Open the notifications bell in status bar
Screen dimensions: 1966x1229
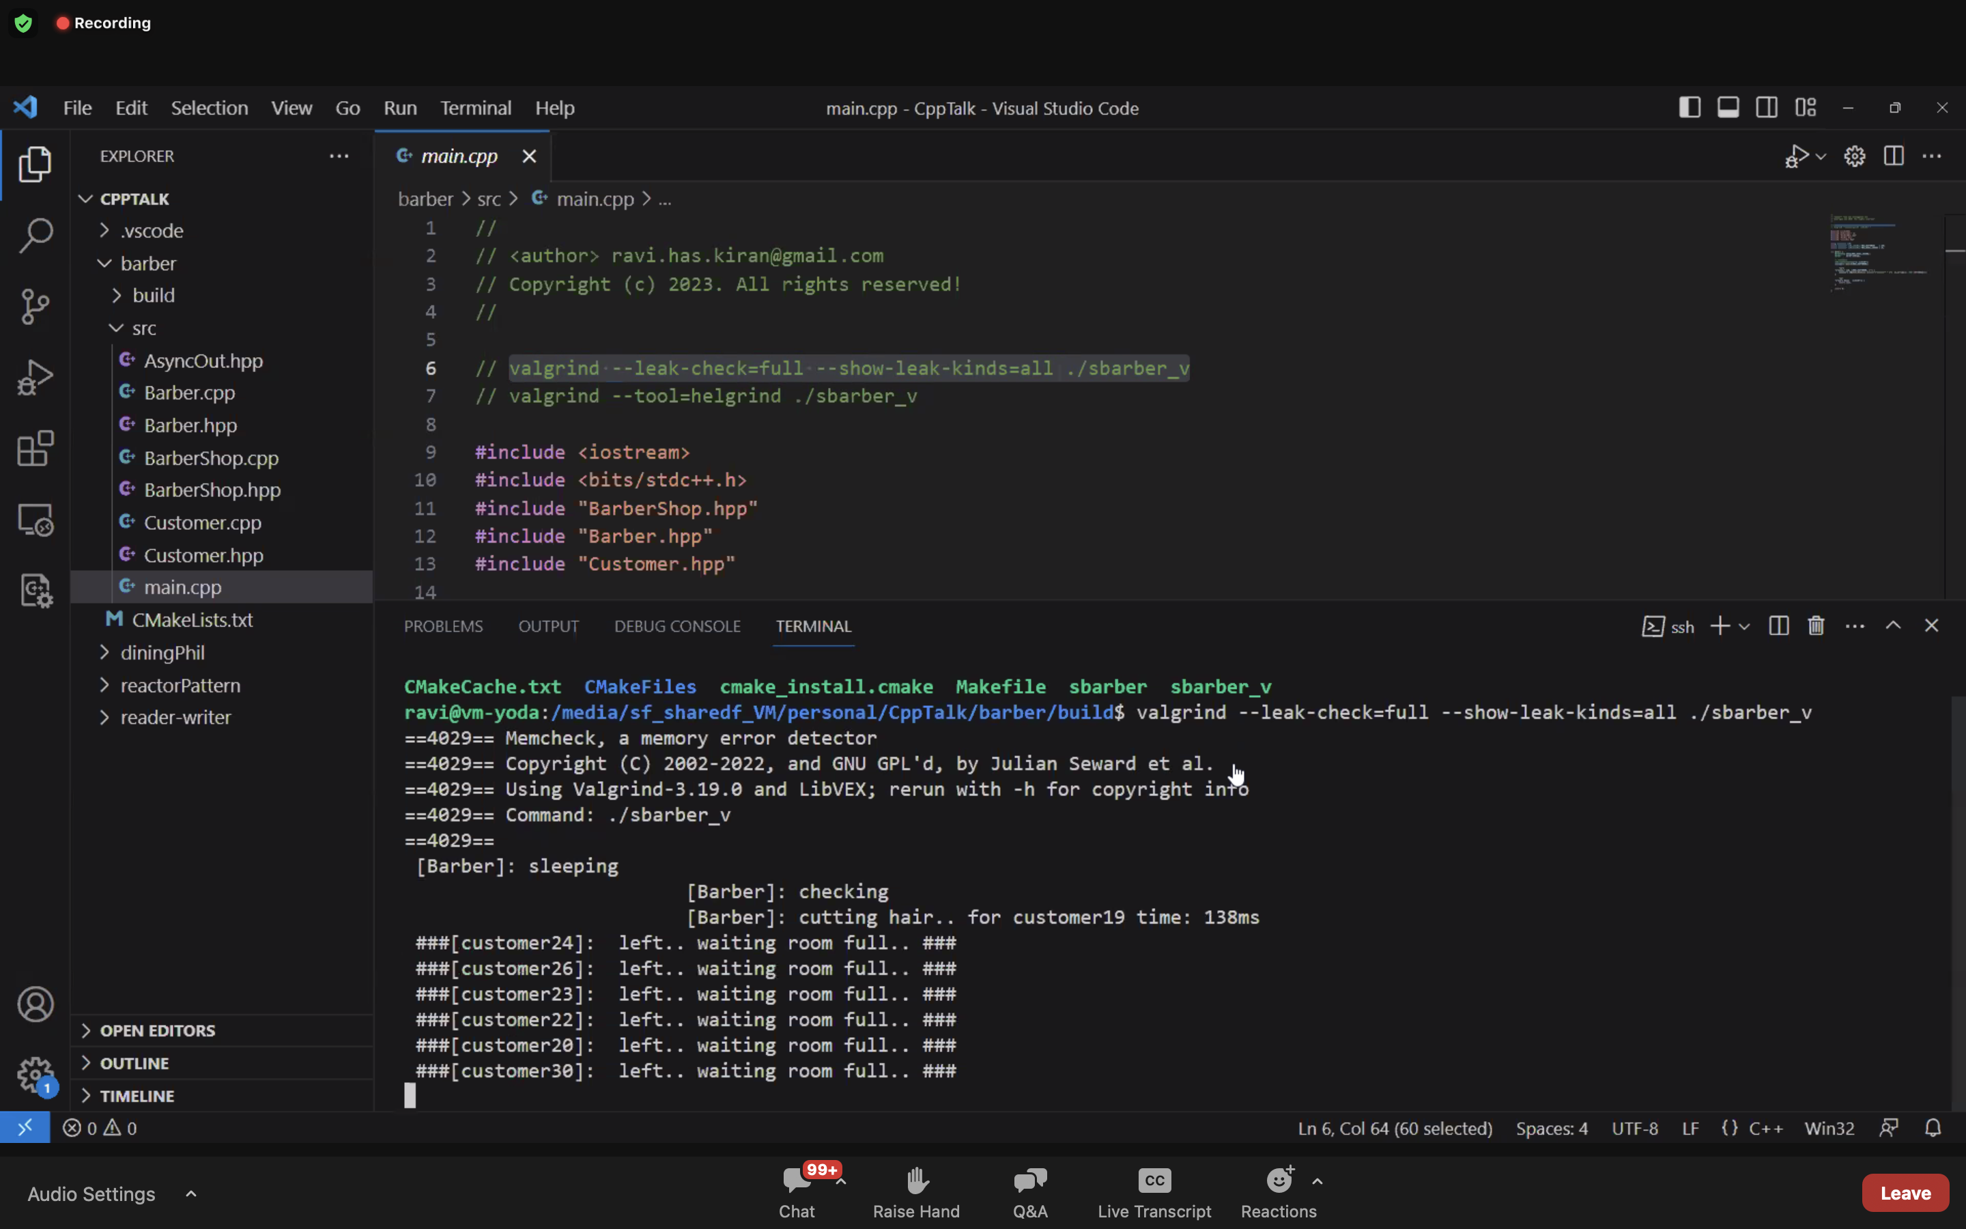[1933, 1128]
